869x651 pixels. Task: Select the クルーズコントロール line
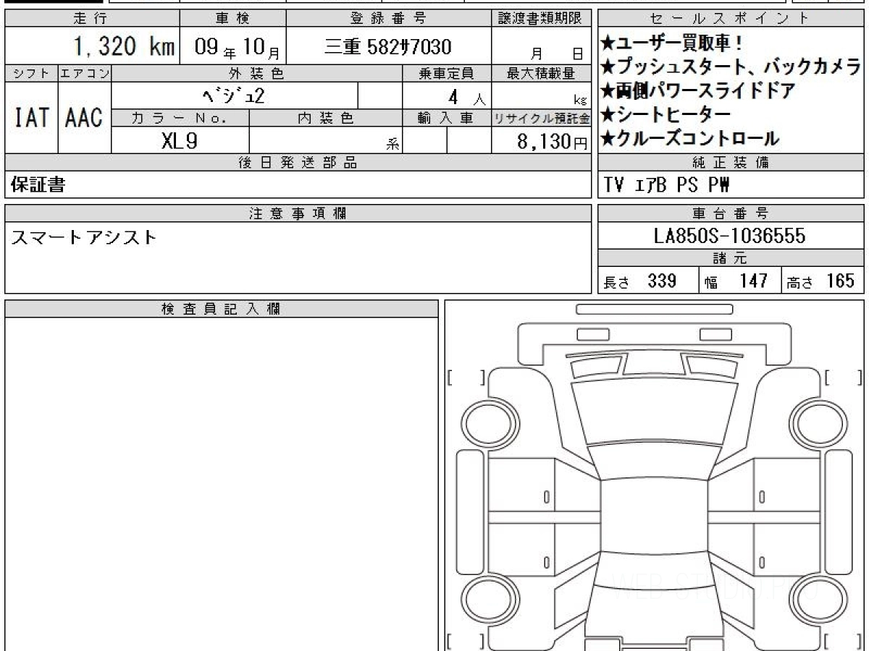tap(689, 138)
